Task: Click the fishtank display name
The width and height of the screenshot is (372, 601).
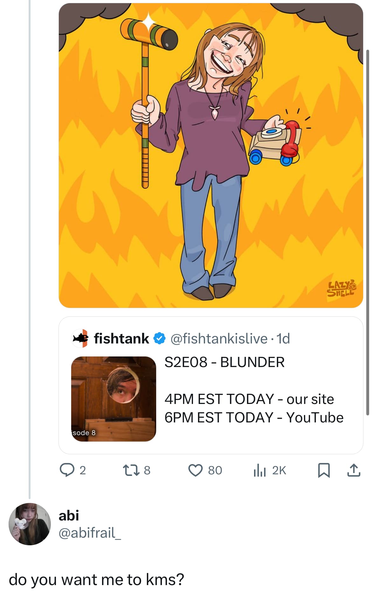Action: pyautogui.click(x=121, y=338)
